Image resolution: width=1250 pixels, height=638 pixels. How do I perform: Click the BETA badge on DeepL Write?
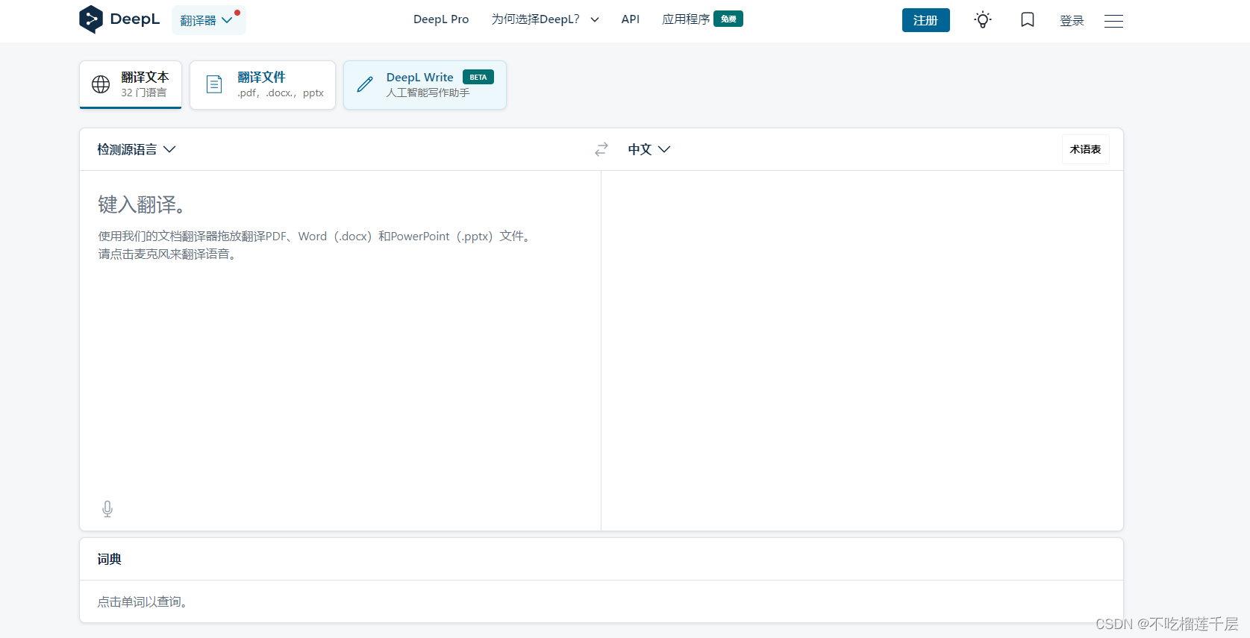(478, 77)
